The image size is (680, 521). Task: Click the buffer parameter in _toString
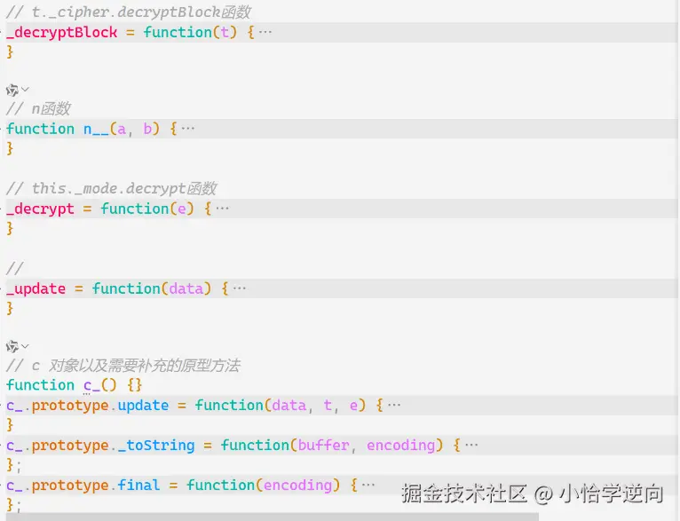click(x=323, y=446)
